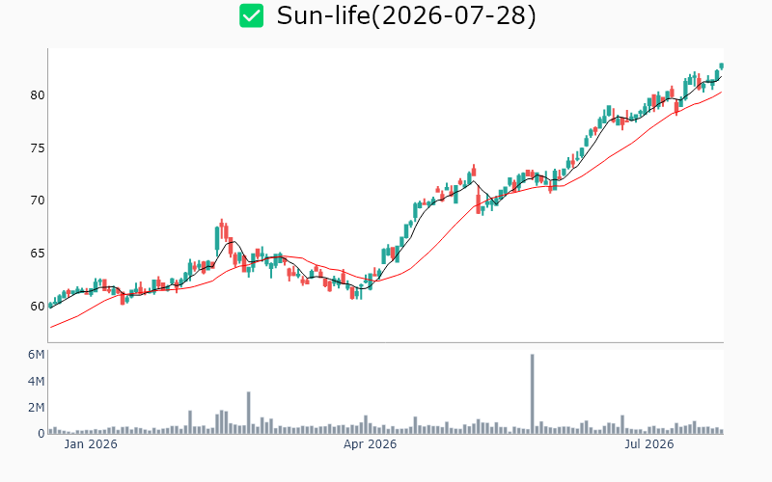The height and width of the screenshot is (482, 772).
Task: Click the 75 price axis label
Action: pyautogui.click(x=38, y=148)
